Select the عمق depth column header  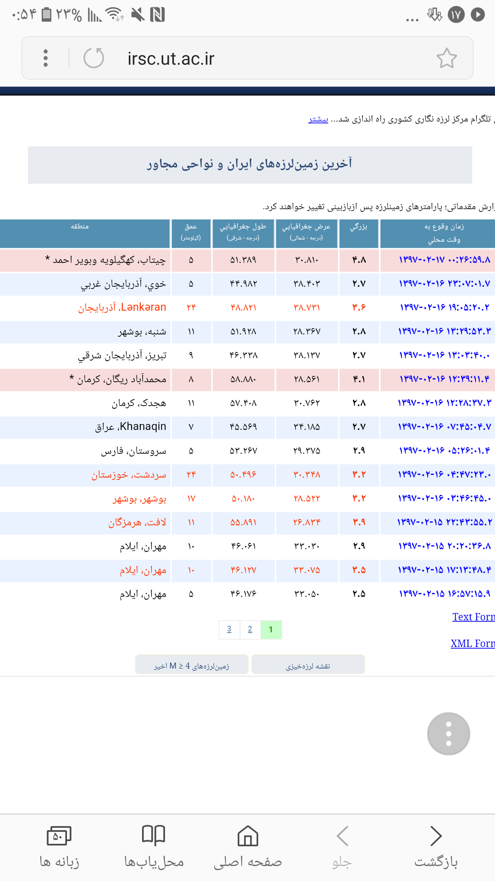pyautogui.click(x=191, y=234)
